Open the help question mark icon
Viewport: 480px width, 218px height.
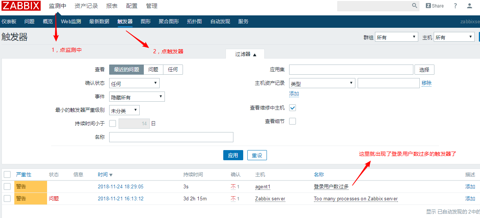coord(456,6)
